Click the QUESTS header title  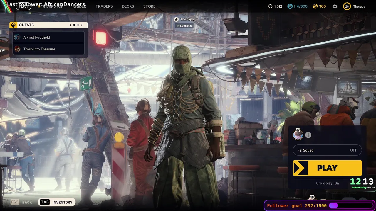(26, 25)
